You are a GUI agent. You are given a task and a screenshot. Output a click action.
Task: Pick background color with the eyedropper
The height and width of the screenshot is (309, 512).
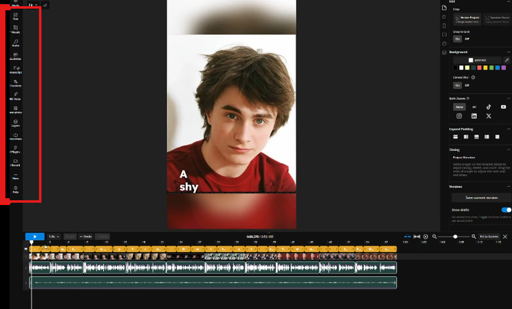(x=506, y=60)
